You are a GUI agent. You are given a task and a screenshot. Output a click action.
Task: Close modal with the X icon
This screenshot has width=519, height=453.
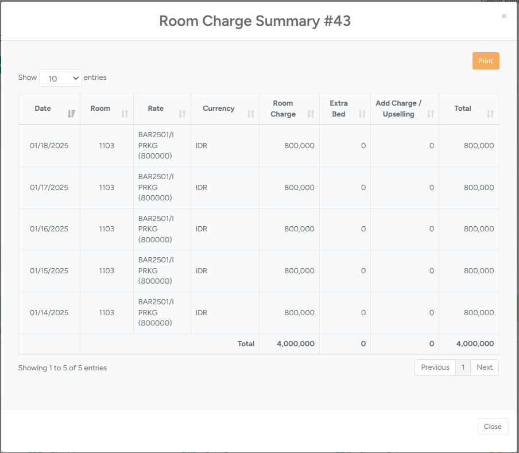pos(504,16)
